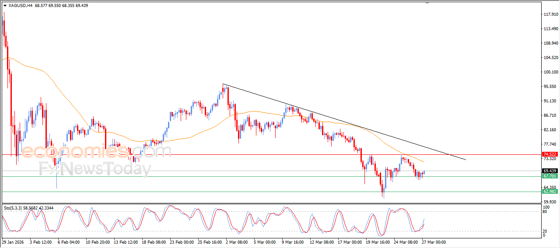
Task: Click the 5 Mar 00:00 date label
Action: [x=265, y=242]
